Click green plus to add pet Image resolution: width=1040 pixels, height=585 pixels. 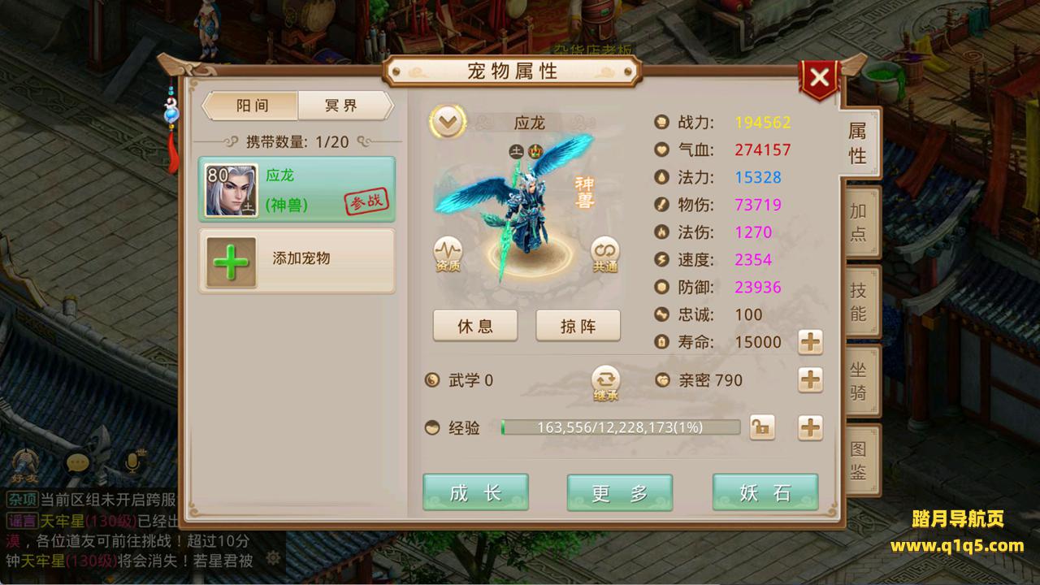[231, 262]
